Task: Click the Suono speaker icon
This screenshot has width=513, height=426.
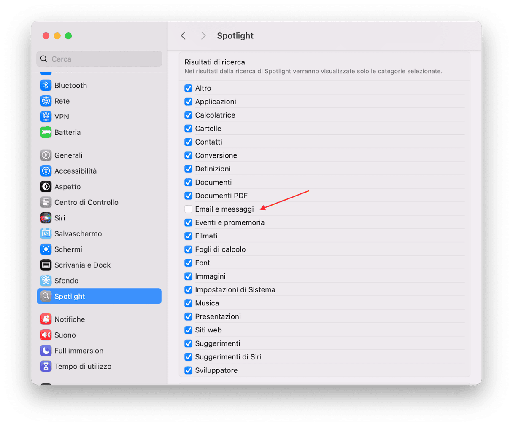Action: [x=46, y=335]
